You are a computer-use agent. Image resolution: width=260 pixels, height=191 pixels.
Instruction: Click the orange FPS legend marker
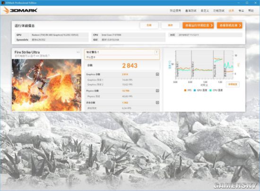[x=185, y=90]
